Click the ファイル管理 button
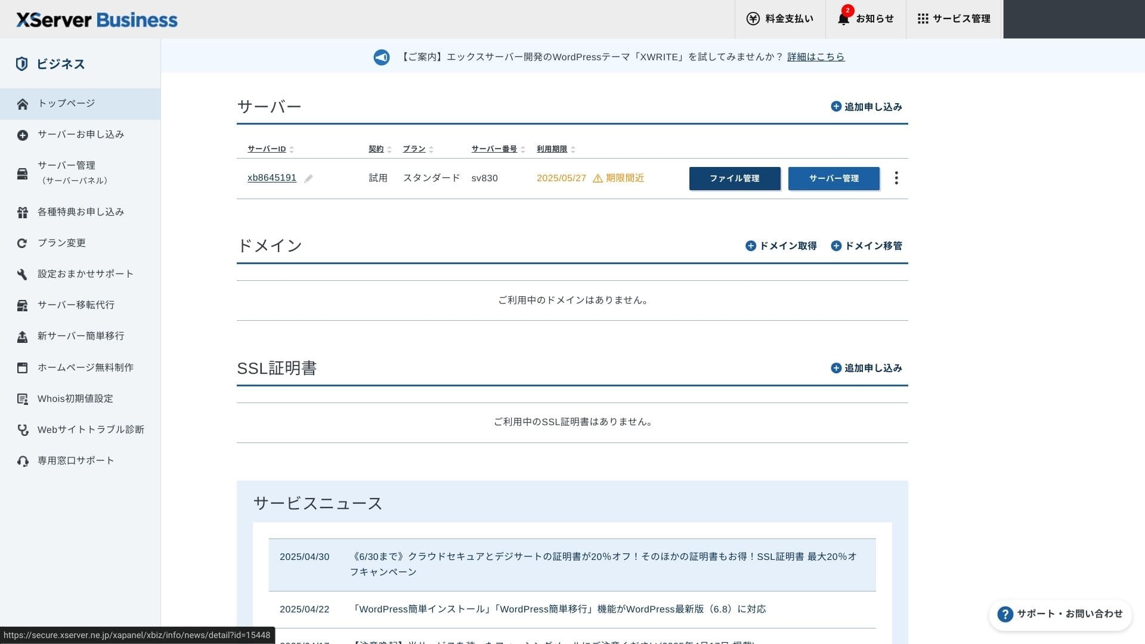The width and height of the screenshot is (1145, 644). click(735, 178)
